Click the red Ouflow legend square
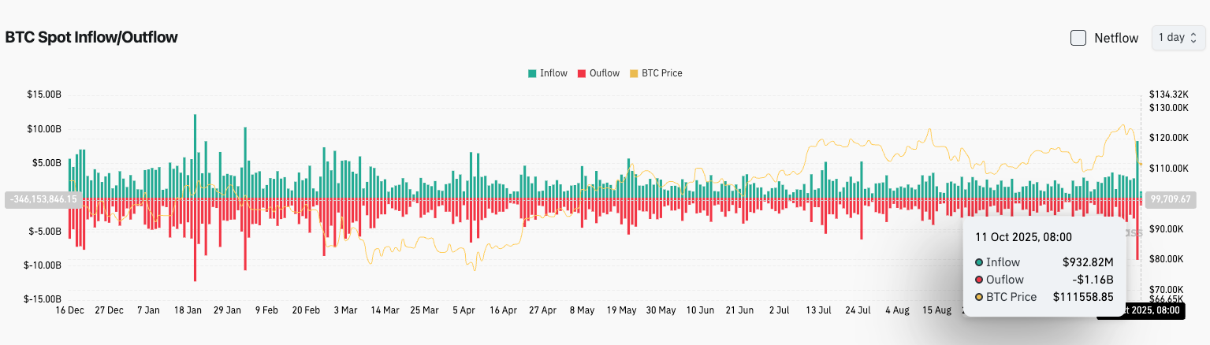Image resolution: width=1210 pixels, height=345 pixels. (x=582, y=73)
